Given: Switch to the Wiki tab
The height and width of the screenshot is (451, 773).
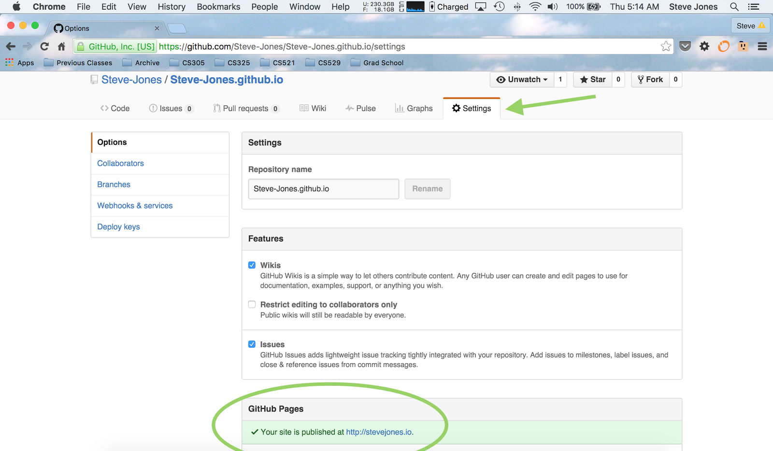Looking at the screenshot, I should click(x=313, y=108).
